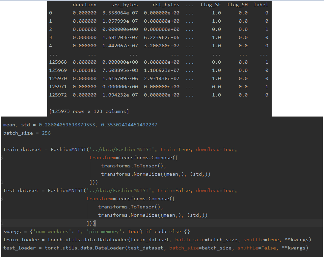Screen dimensions: 324x258
Task: Place cursor on 'train_dataset' variable assignment
Action: point(22,150)
